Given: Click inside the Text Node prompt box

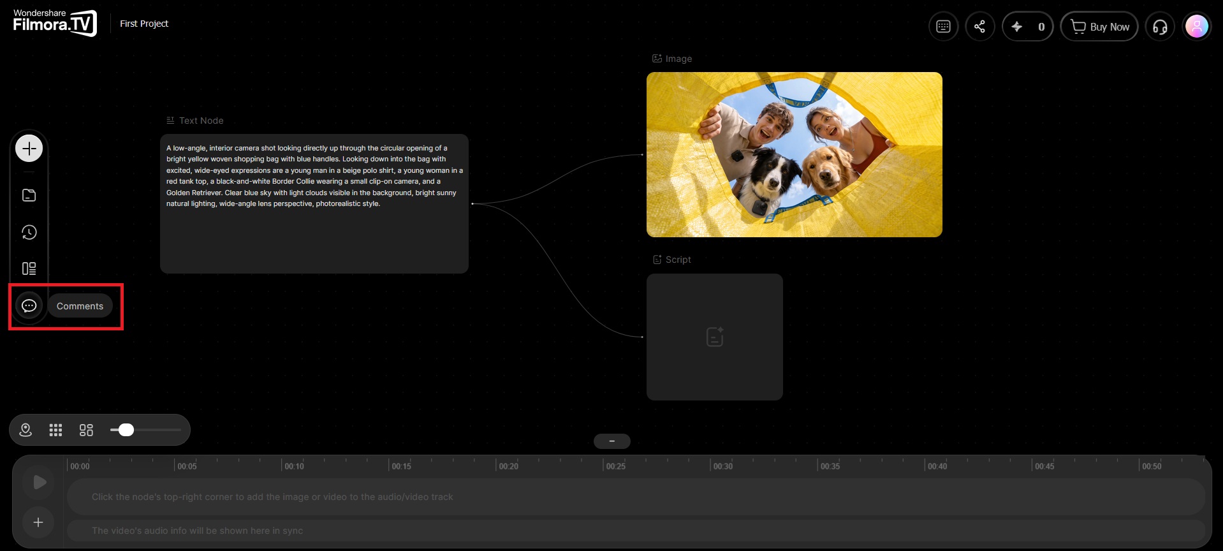Looking at the screenshot, I should click(x=314, y=203).
